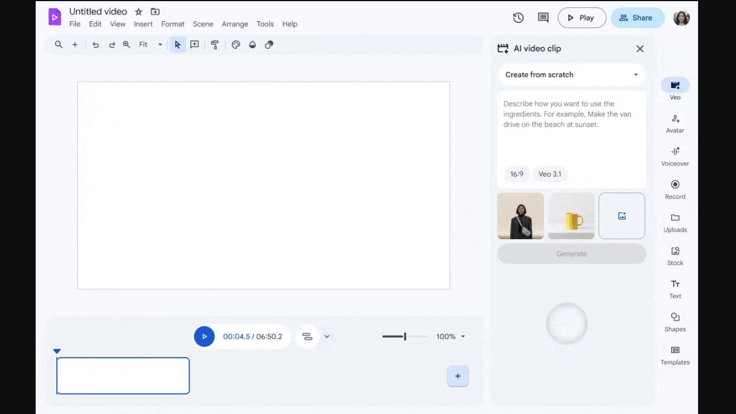The height and width of the screenshot is (414, 736).
Task: Open the Insert menu
Action: tap(143, 24)
